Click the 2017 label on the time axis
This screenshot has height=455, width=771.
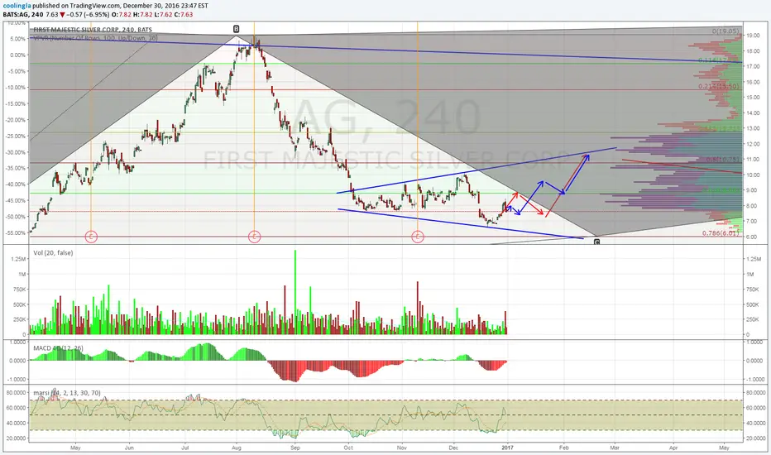[507, 448]
